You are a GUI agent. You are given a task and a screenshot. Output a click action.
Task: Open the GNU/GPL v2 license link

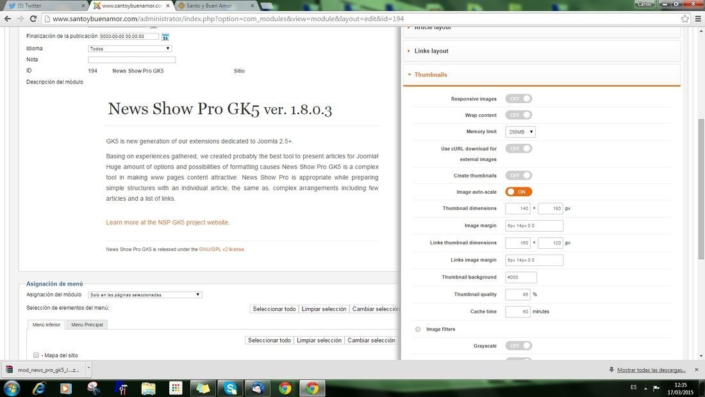coord(222,249)
